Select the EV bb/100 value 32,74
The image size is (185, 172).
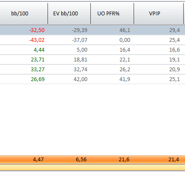click(x=81, y=70)
